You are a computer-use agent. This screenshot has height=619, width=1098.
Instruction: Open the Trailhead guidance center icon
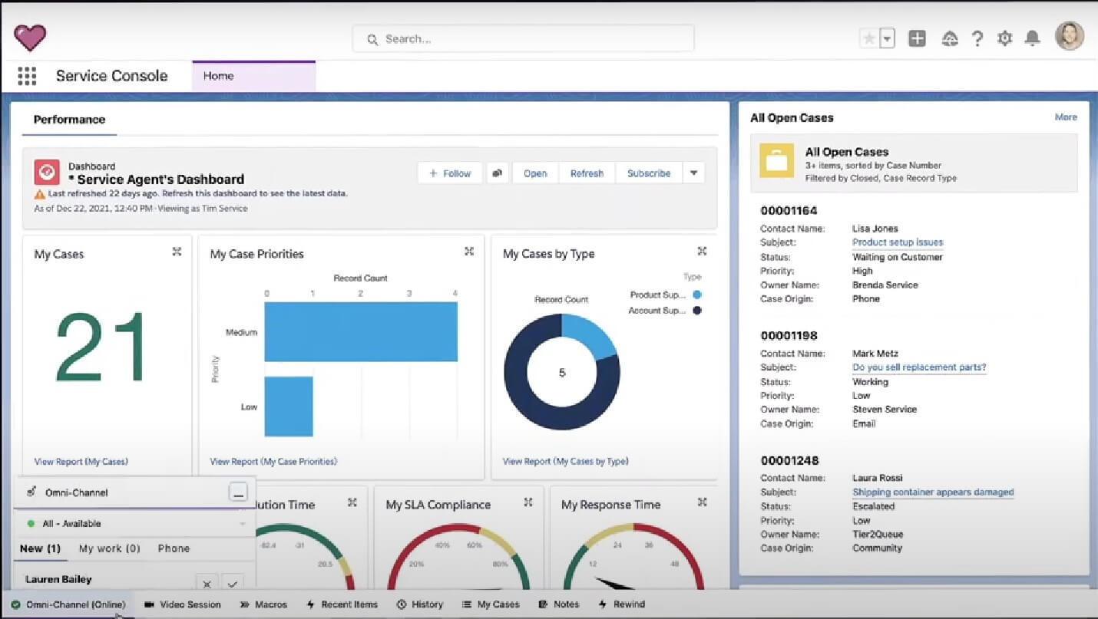pyautogui.click(x=950, y=38)
